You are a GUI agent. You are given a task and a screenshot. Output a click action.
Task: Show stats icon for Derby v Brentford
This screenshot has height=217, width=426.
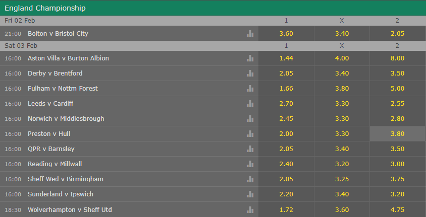pos(250,74)
